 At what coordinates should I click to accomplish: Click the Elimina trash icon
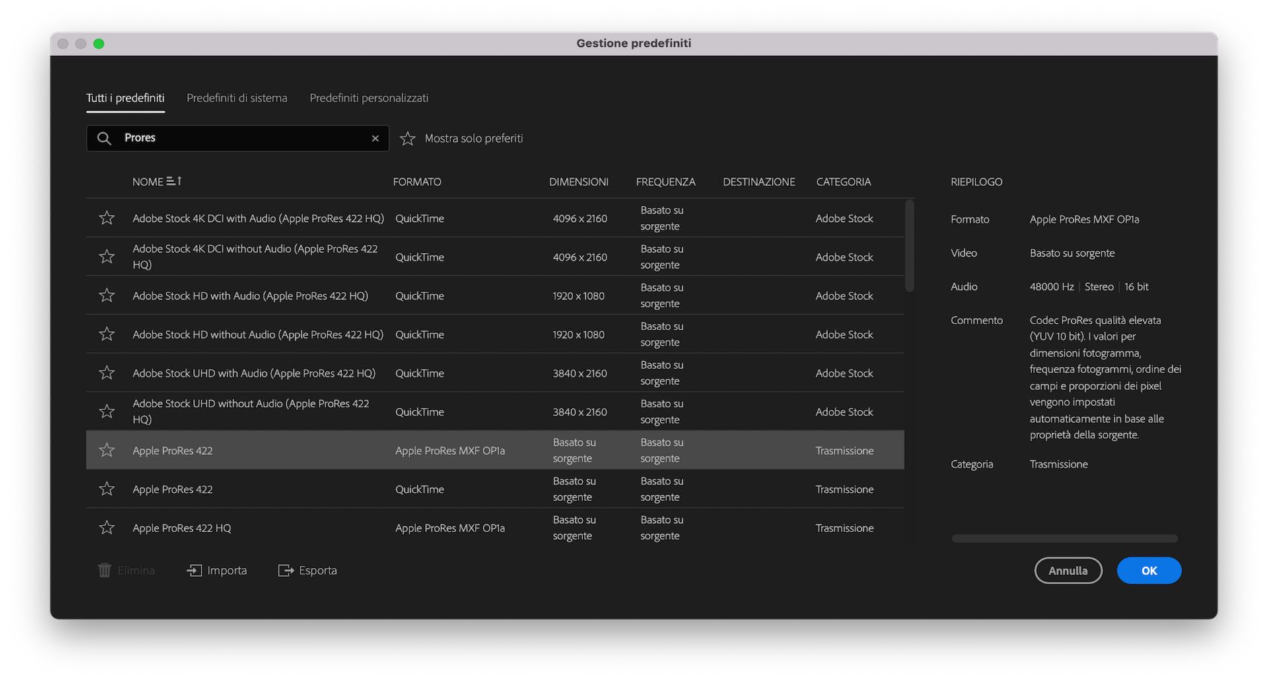click(104, 570)
